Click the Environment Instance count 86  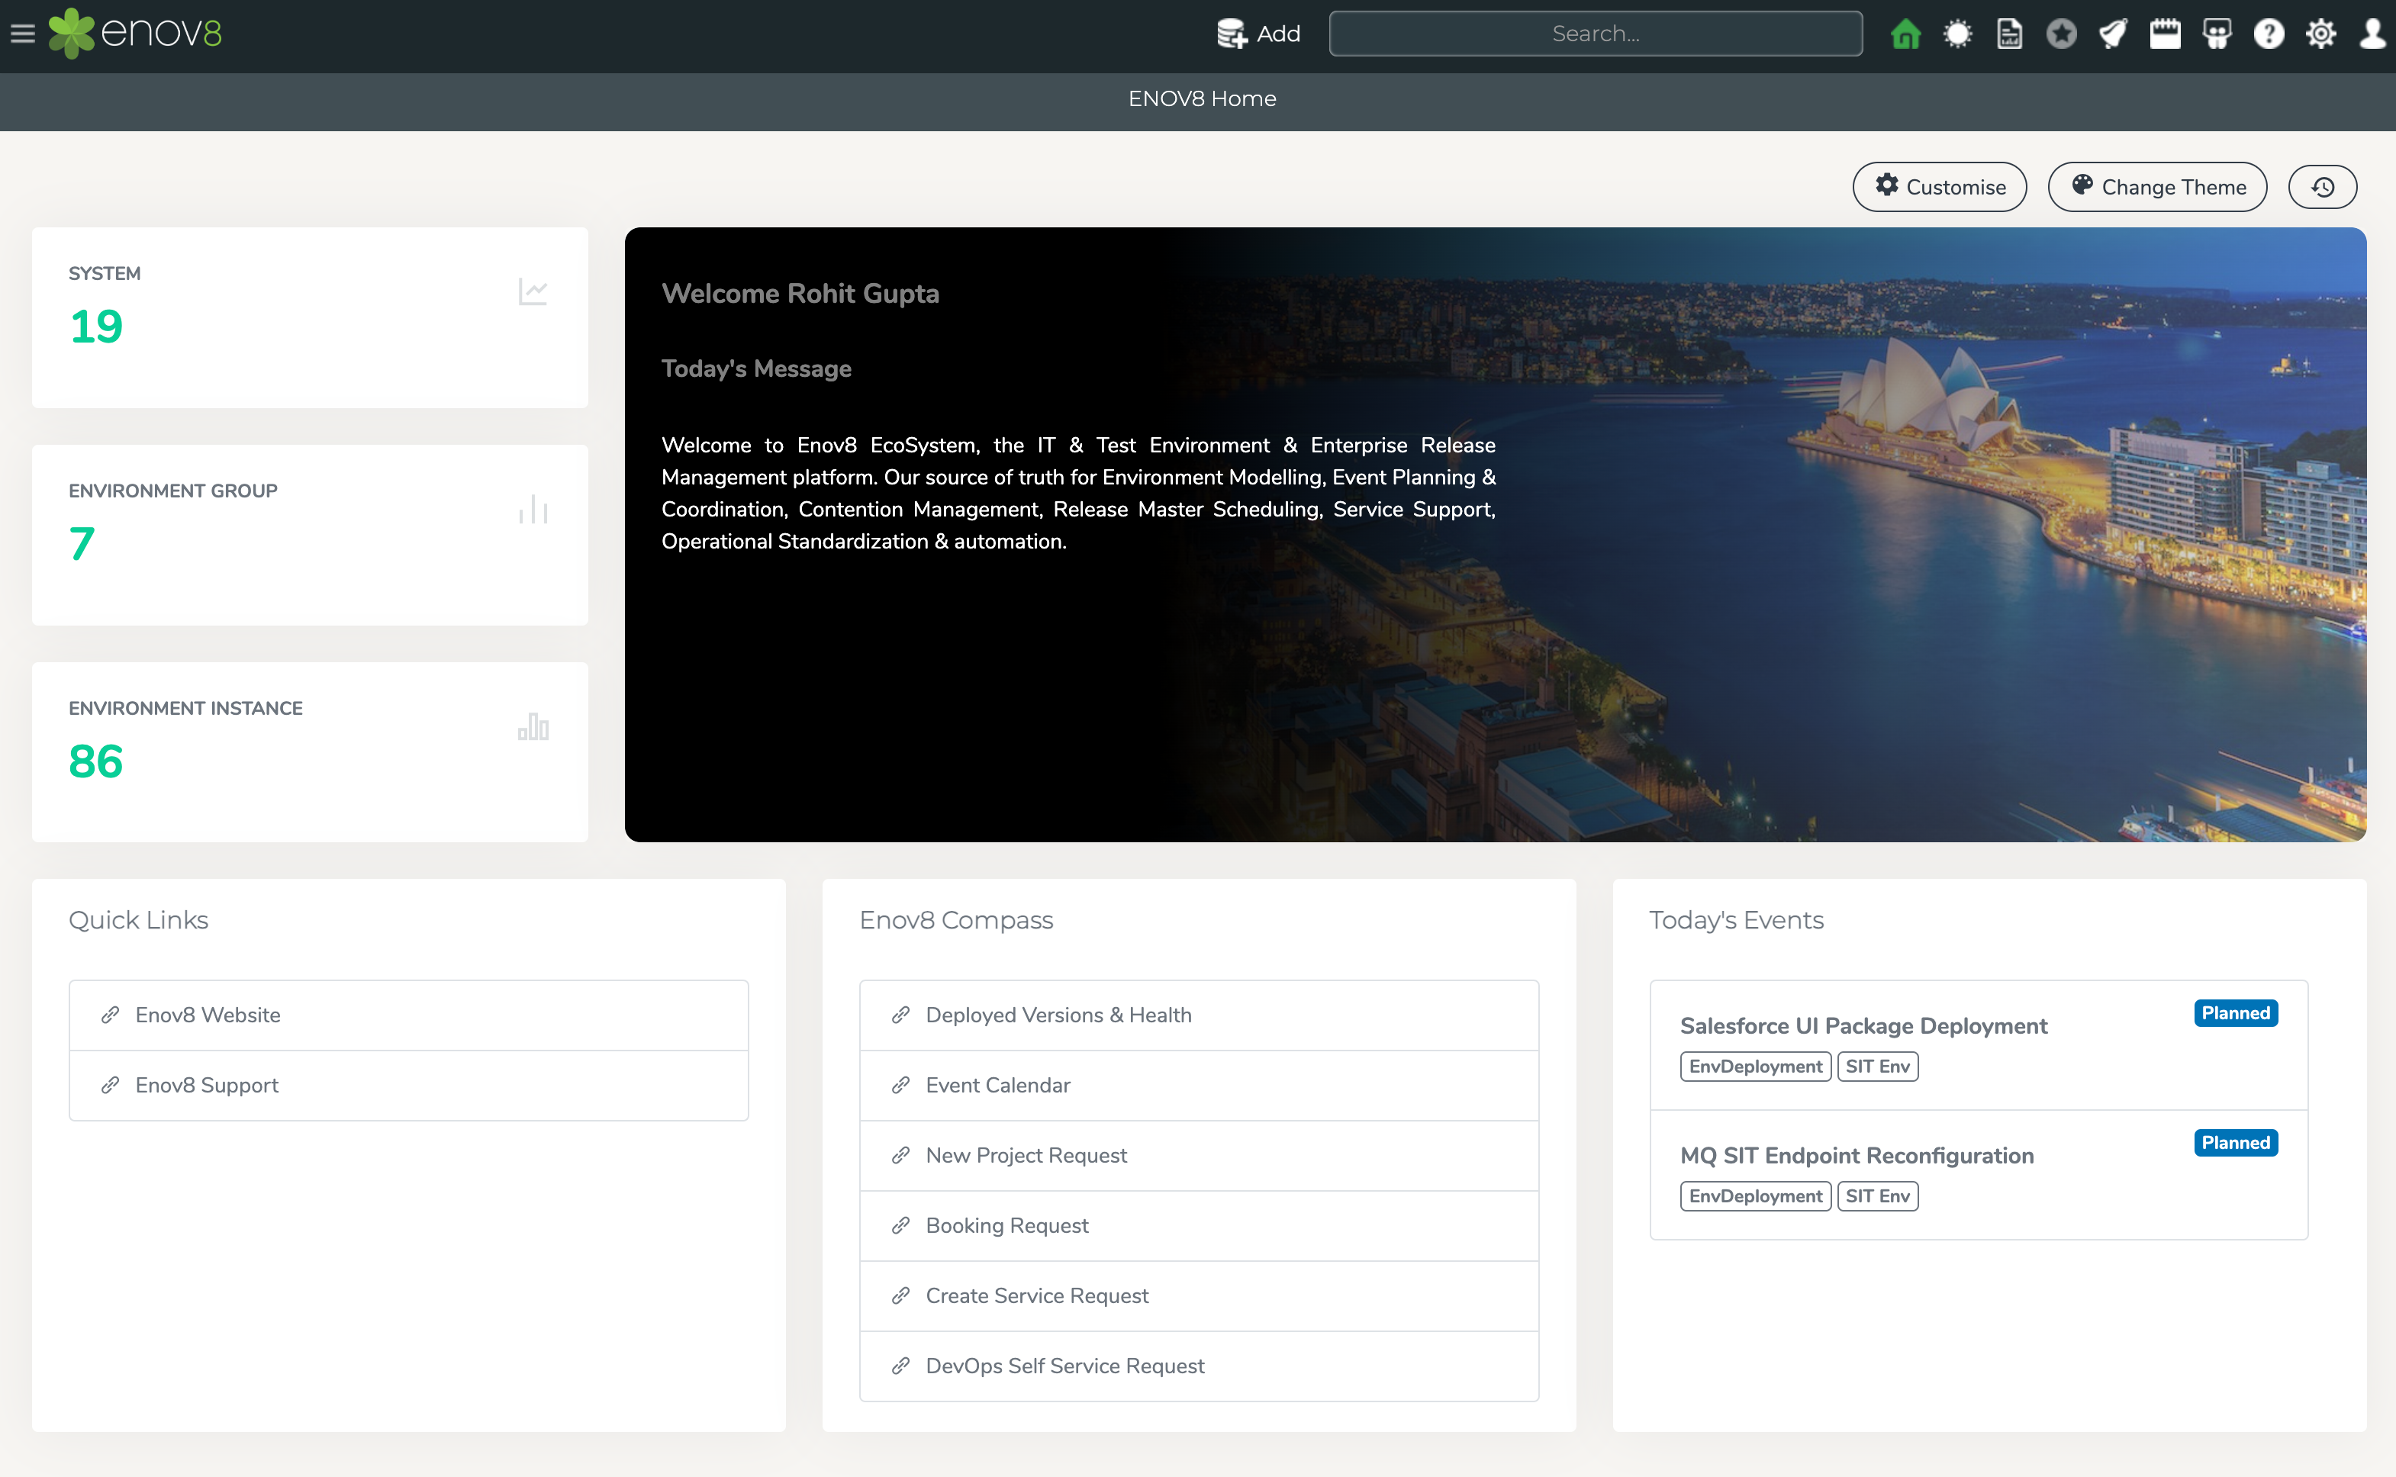point(95,762)
